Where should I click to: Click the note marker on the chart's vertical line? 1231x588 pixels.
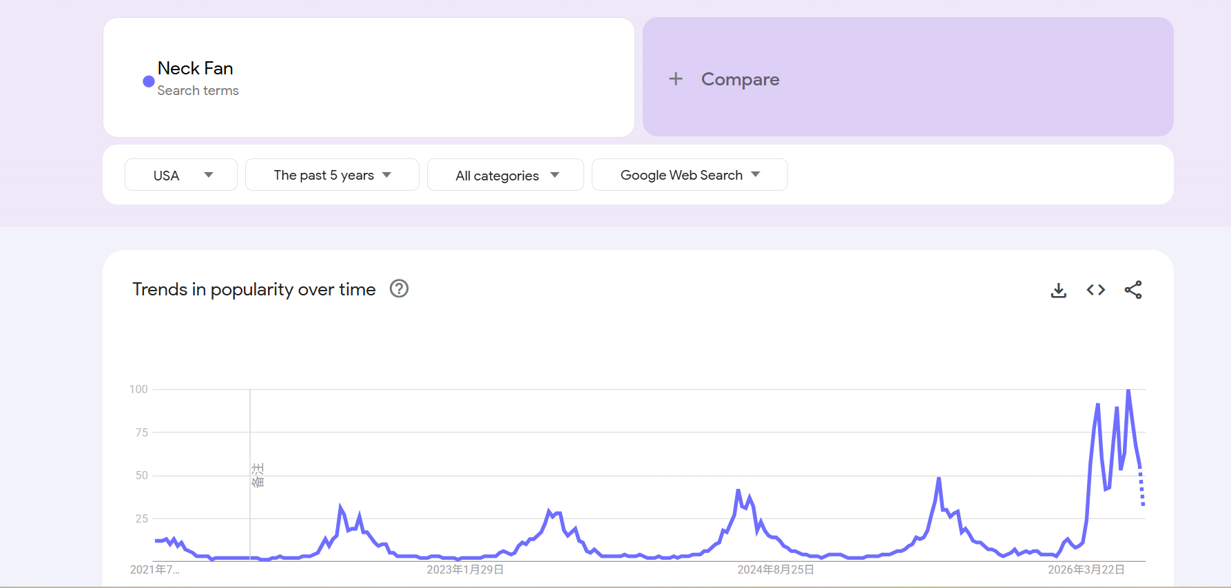pyautogui.click(x=258, y=475)
